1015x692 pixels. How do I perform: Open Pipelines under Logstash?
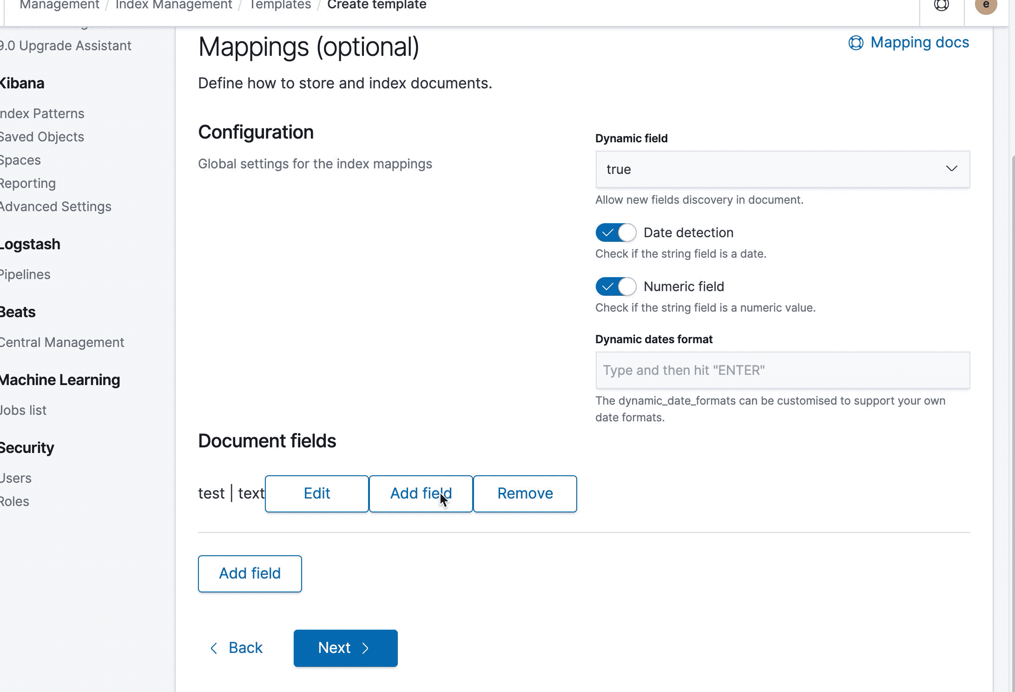[26, 274]
